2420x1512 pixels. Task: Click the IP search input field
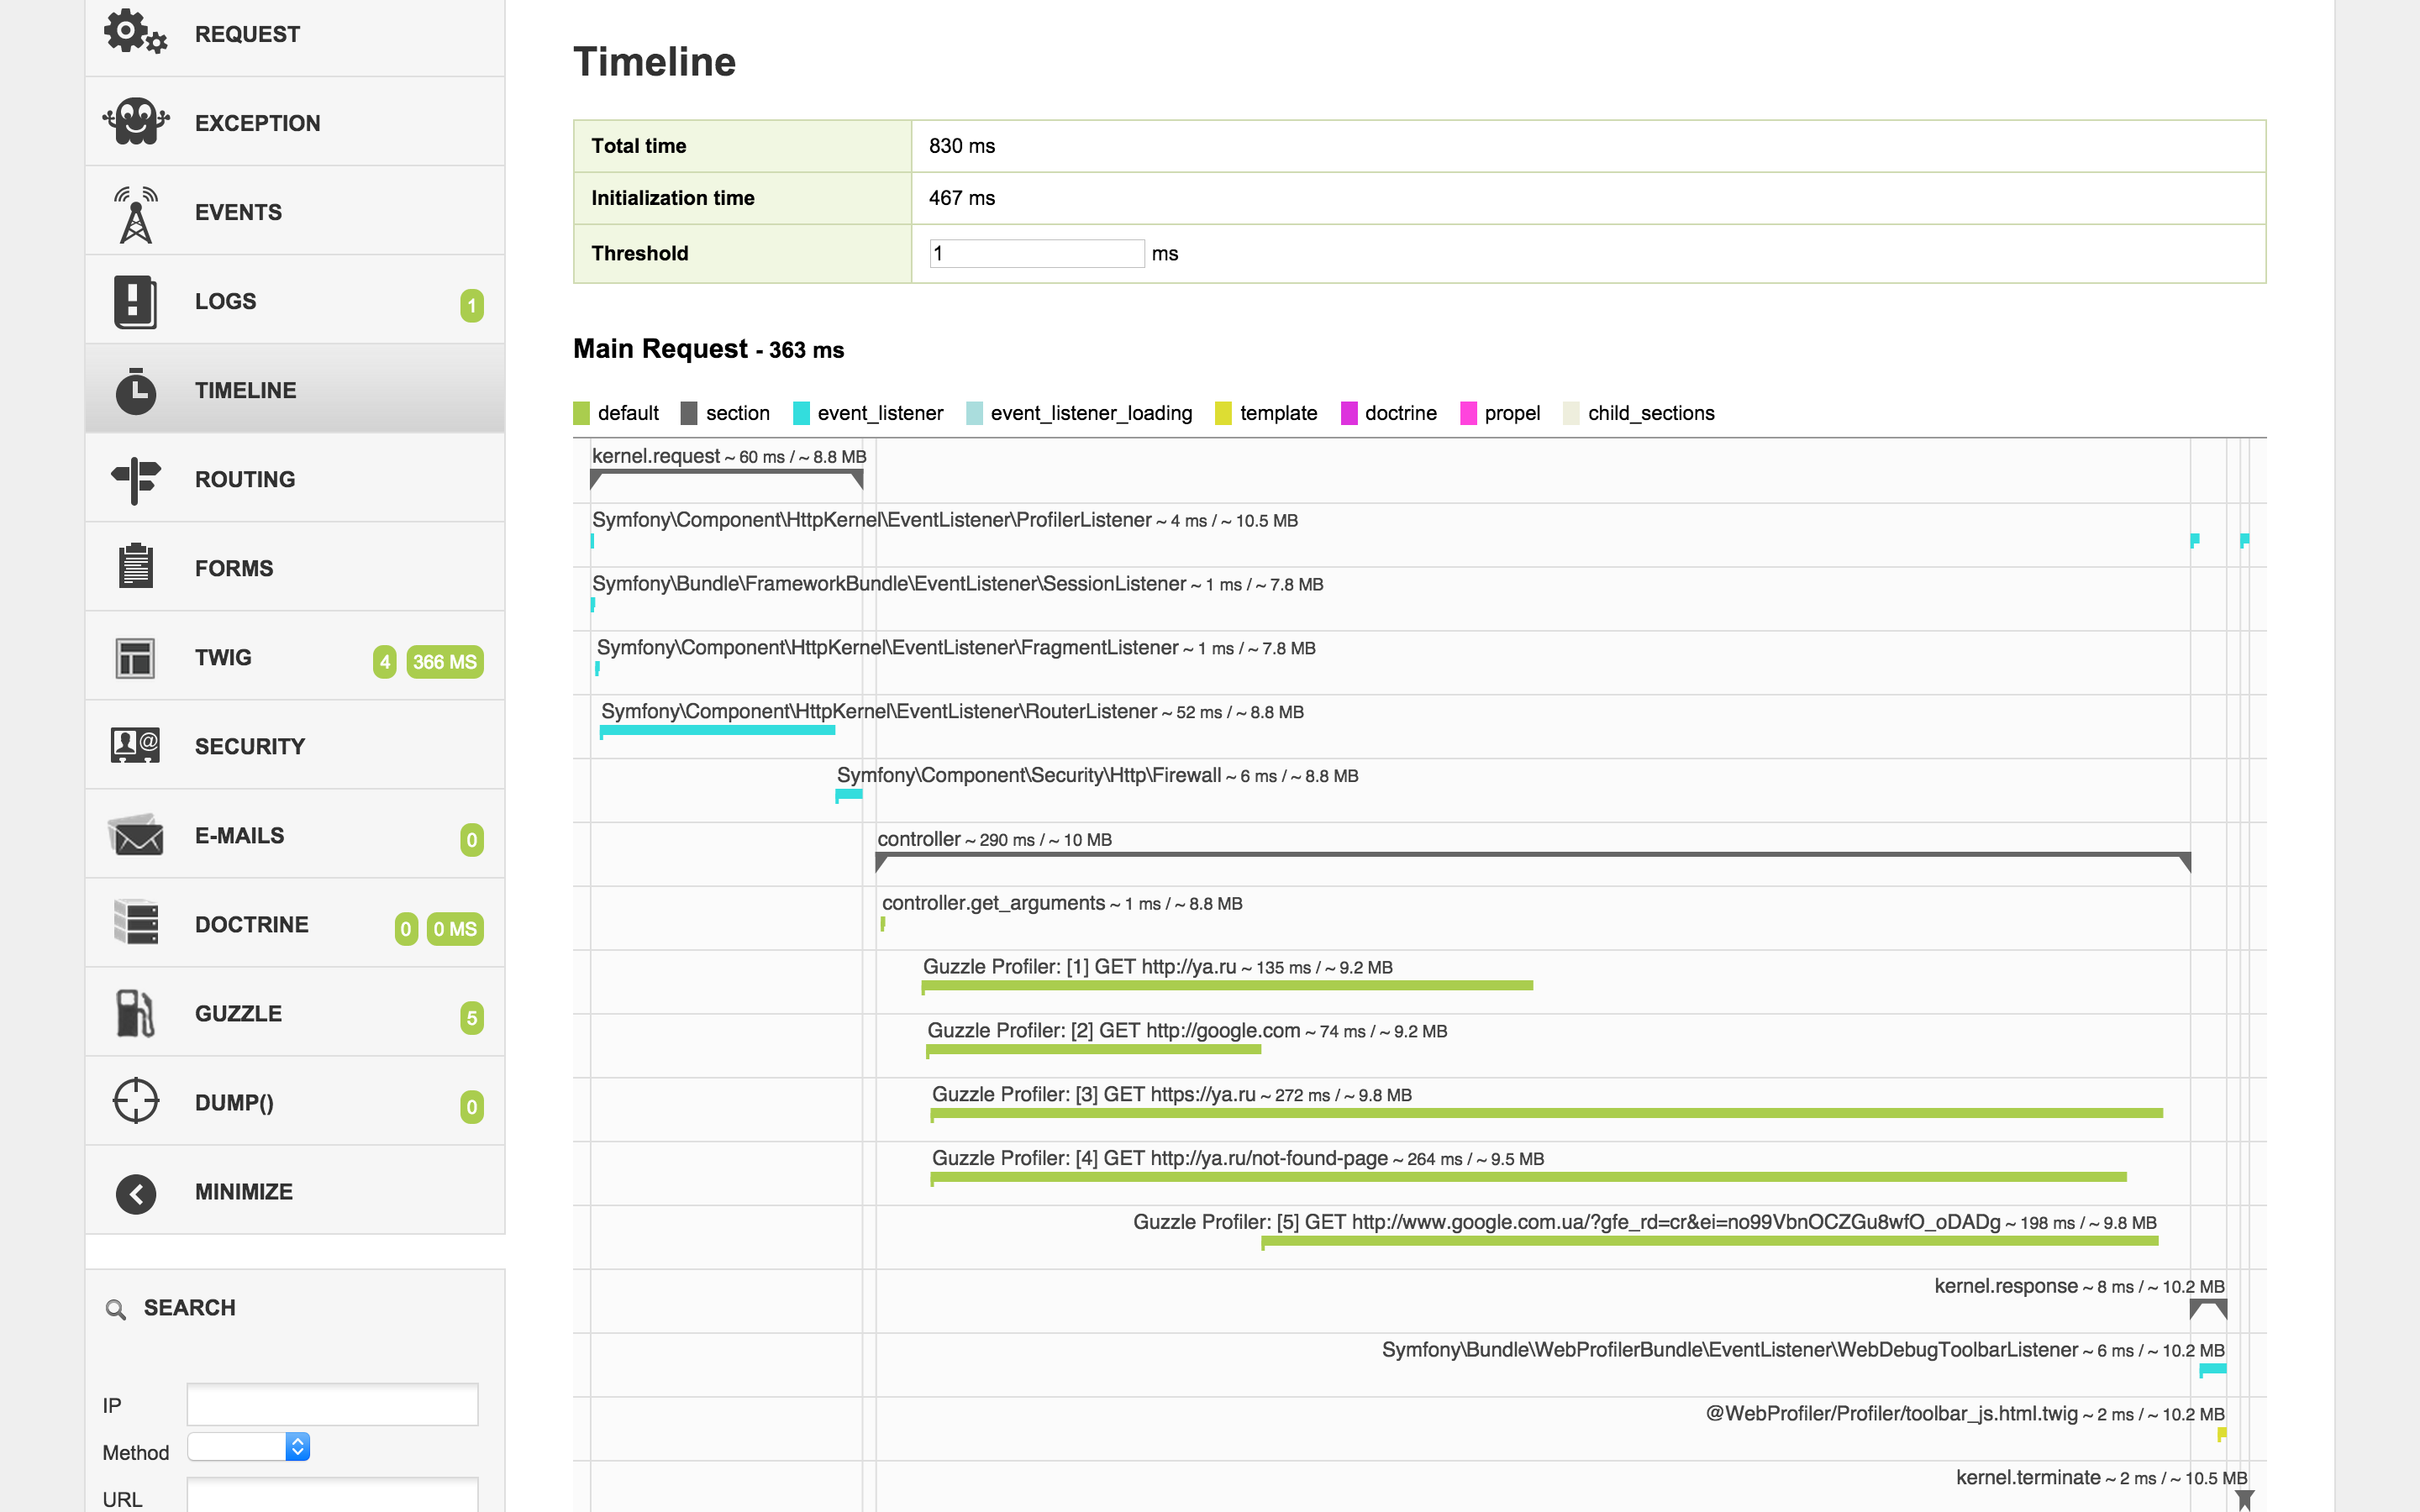(x=332, y=1404)
